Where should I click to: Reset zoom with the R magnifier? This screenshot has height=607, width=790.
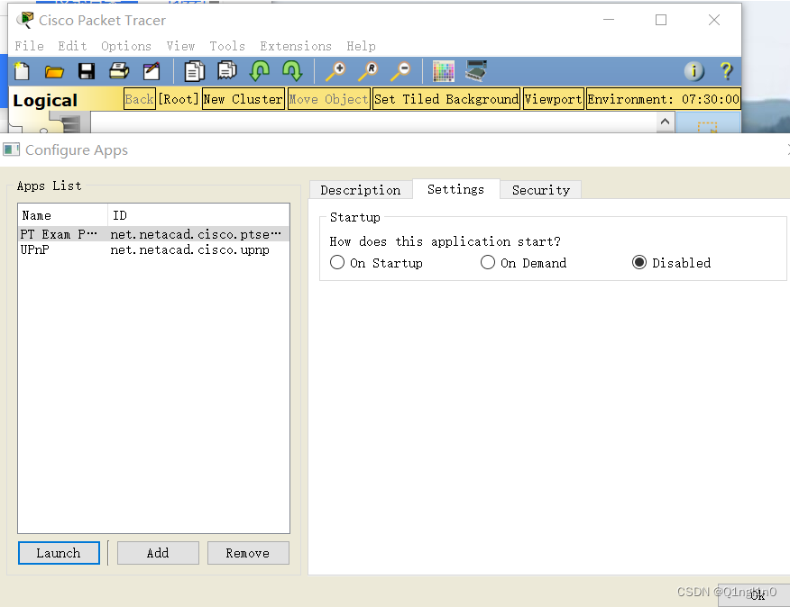point(368,71)
